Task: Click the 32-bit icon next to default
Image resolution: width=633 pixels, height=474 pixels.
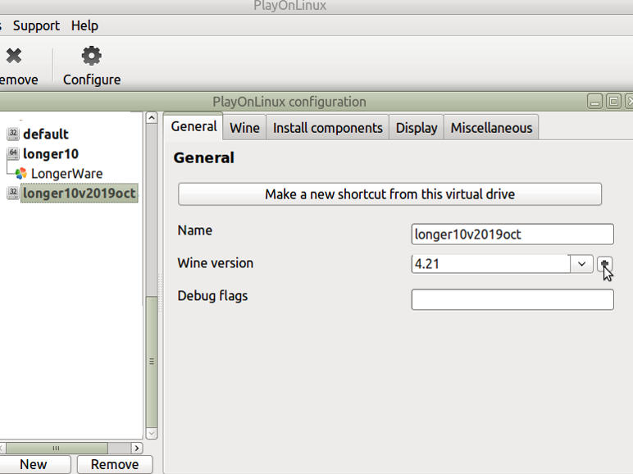Action: 12,134
